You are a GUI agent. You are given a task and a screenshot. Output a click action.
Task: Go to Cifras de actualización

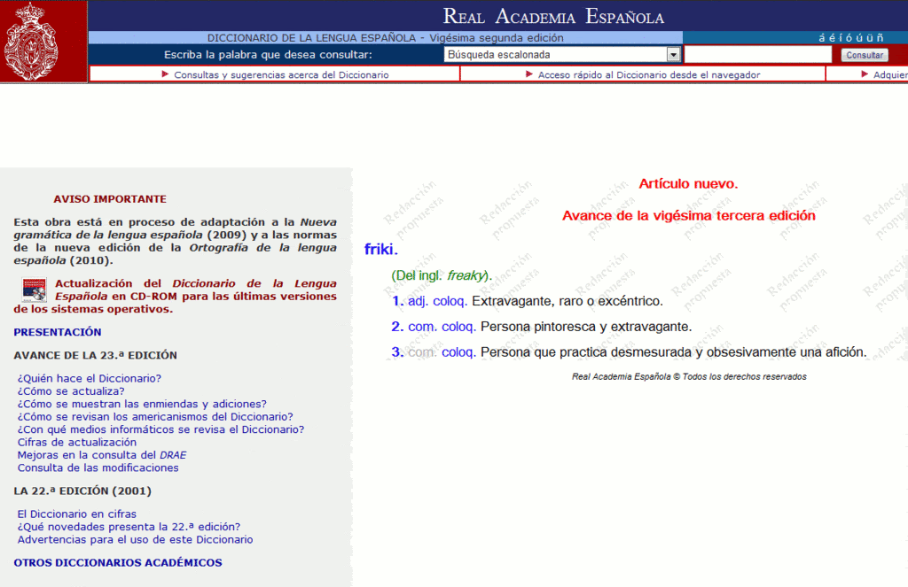tap(77, 442)
